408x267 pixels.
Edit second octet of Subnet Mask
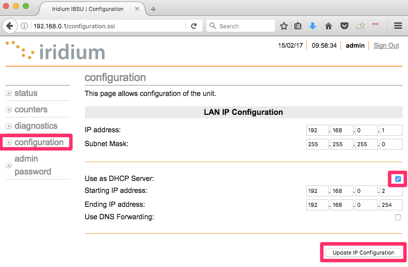[x=341, y=144]
